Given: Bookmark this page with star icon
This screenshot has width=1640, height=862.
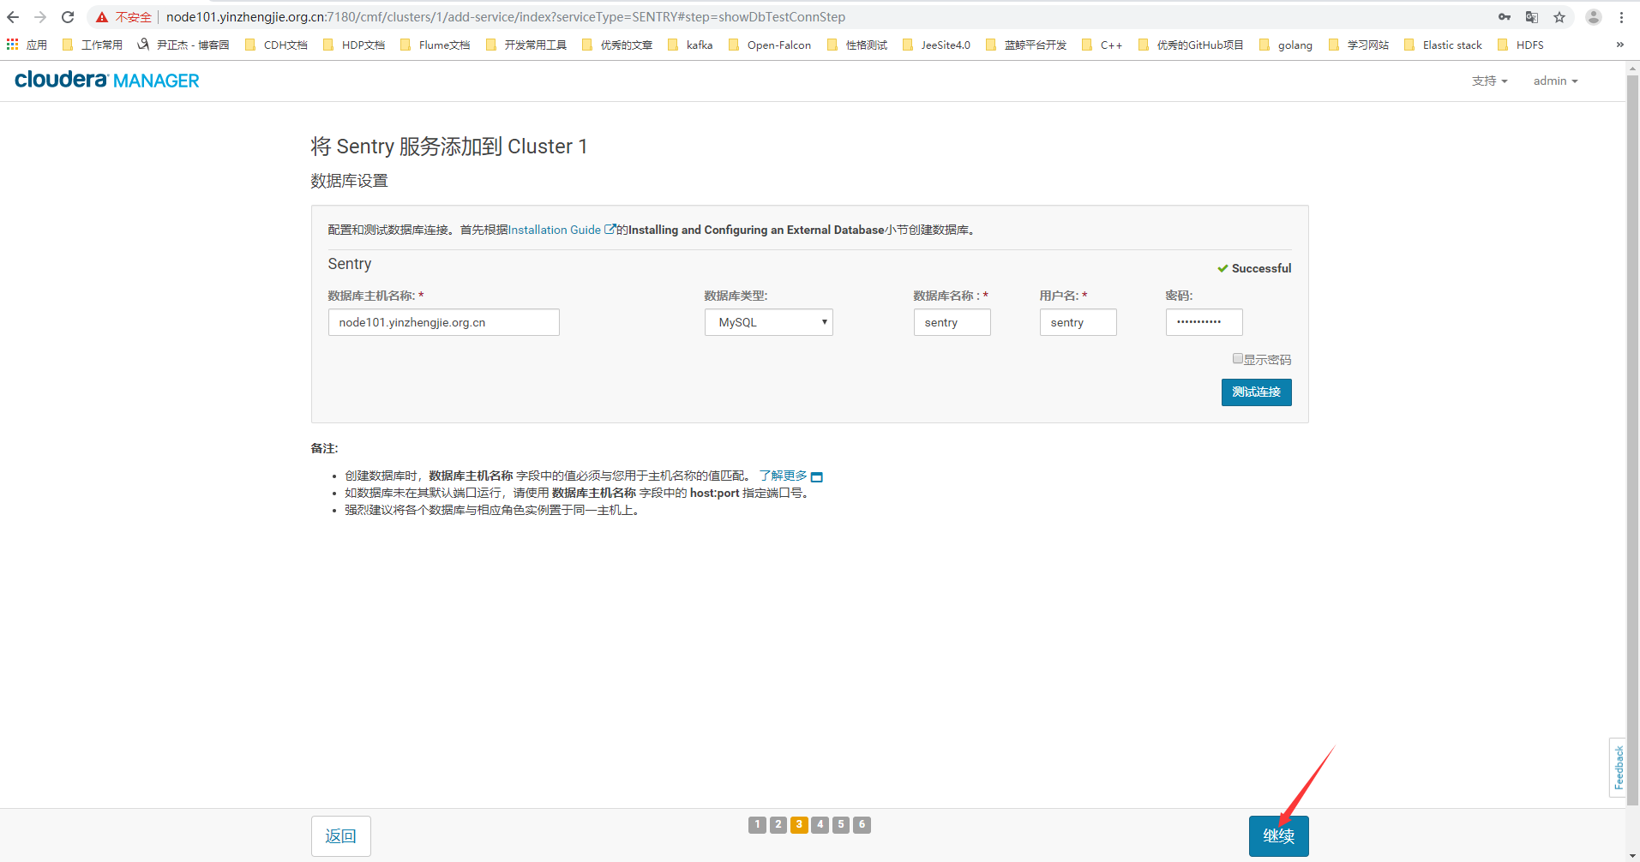Looking at the screenshot, I should coord(1559,17).
